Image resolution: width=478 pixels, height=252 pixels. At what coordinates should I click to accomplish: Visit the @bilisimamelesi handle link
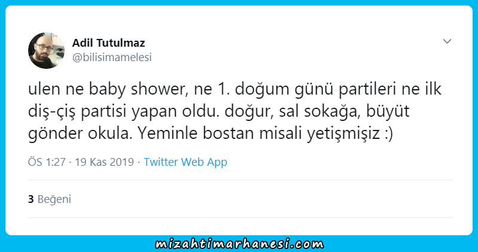pyautogui.click(x=112, y=57)
